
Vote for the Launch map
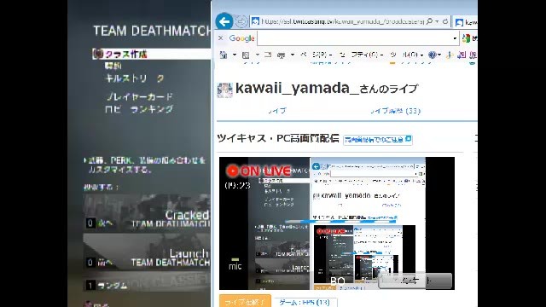tap(147, 252)
